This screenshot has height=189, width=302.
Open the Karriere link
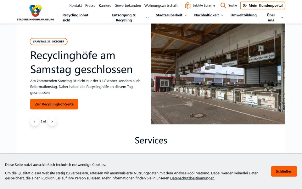[105, 5]
